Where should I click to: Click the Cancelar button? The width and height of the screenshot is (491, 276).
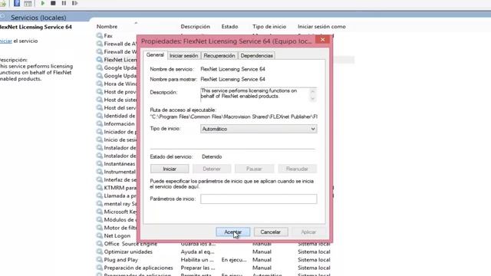point(271,232)
